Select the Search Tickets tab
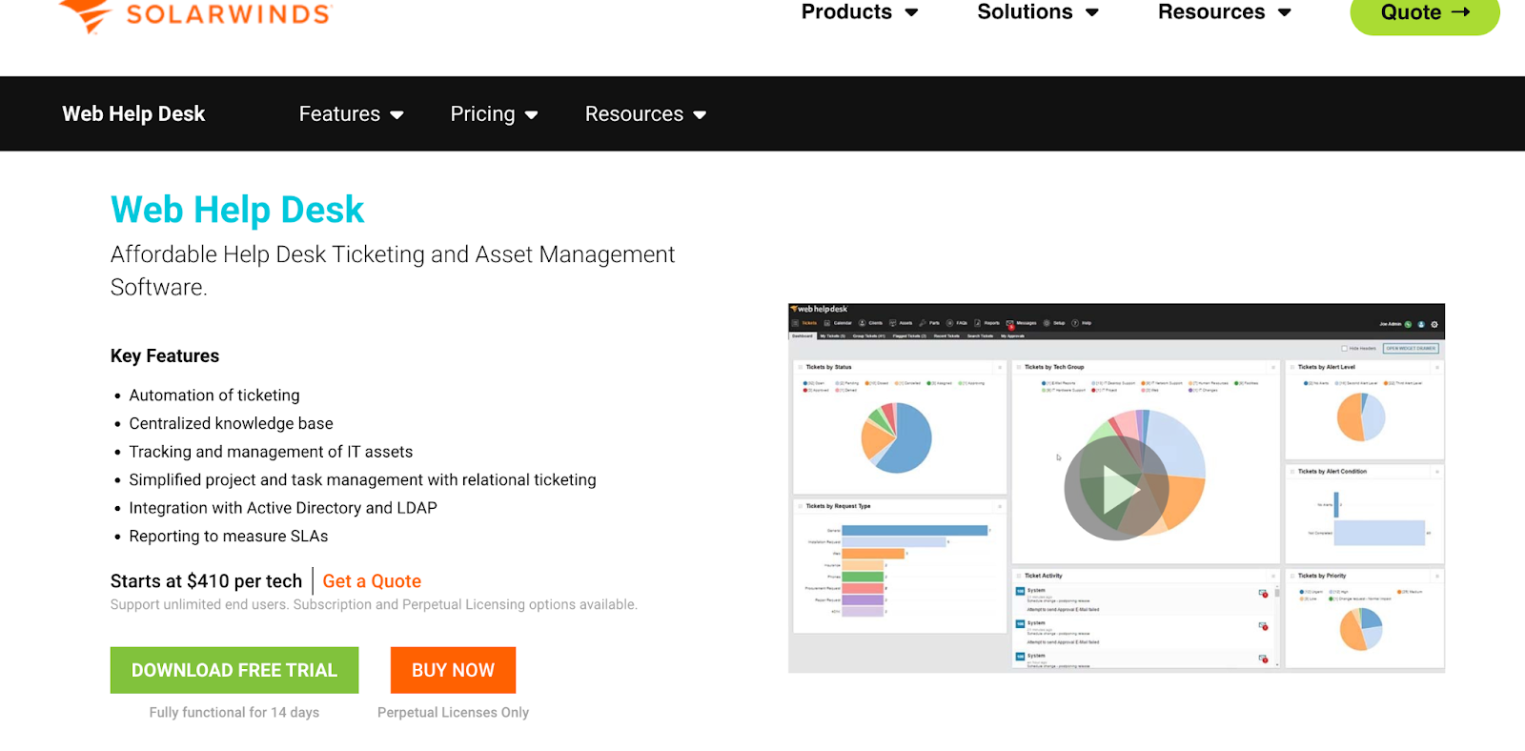Image resolution: width=1525 pixels, height=751 pixels. (x=981, y=336)
